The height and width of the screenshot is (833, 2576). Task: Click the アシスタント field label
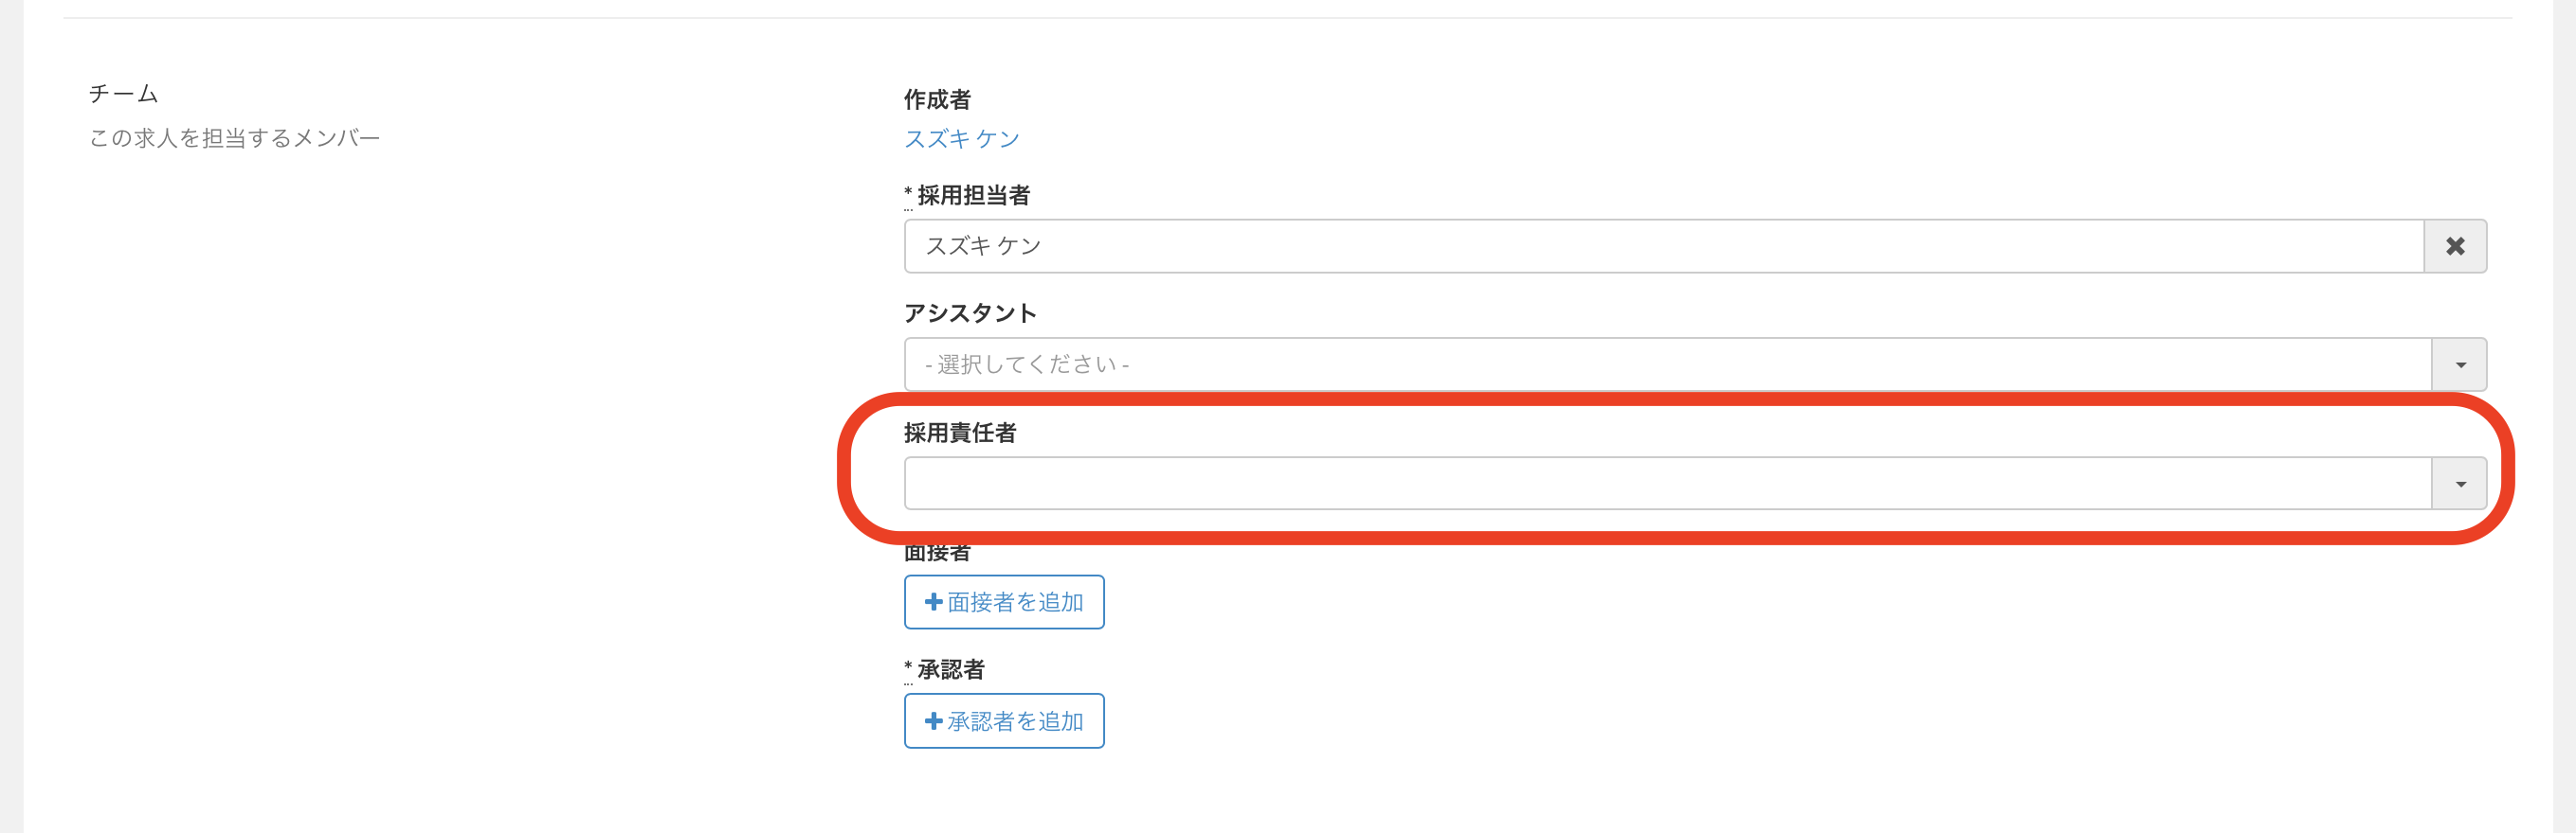tap(969, 313)
